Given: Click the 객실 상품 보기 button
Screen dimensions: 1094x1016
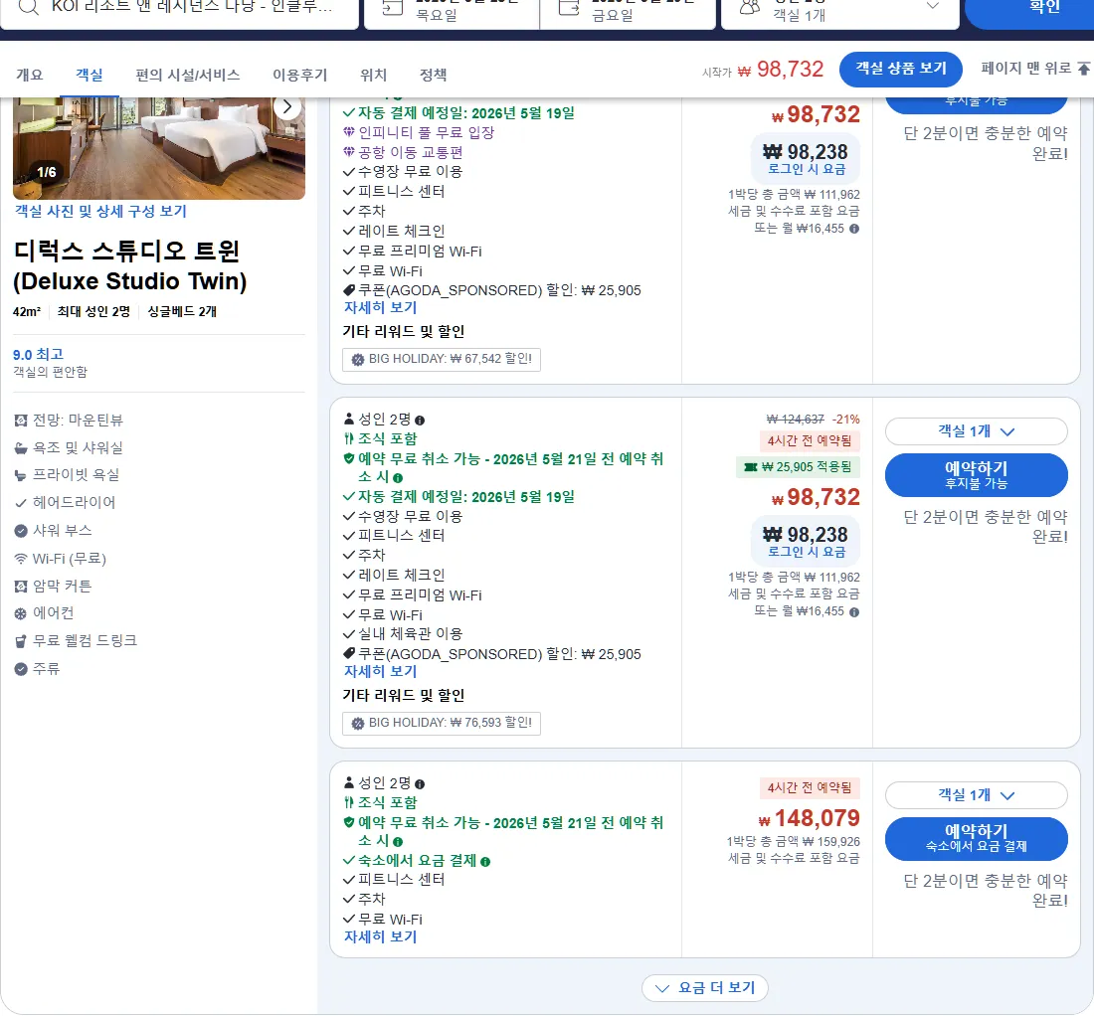Looking at the screenshot, I should [901, 69].
